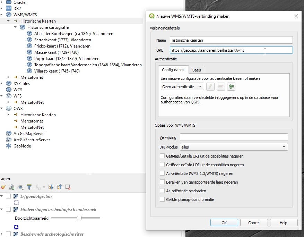This screenshot has width=304, height=237.
Task: Enable Gelikte pixmap-transformatie checkbox
Action: tap(162, 199)
